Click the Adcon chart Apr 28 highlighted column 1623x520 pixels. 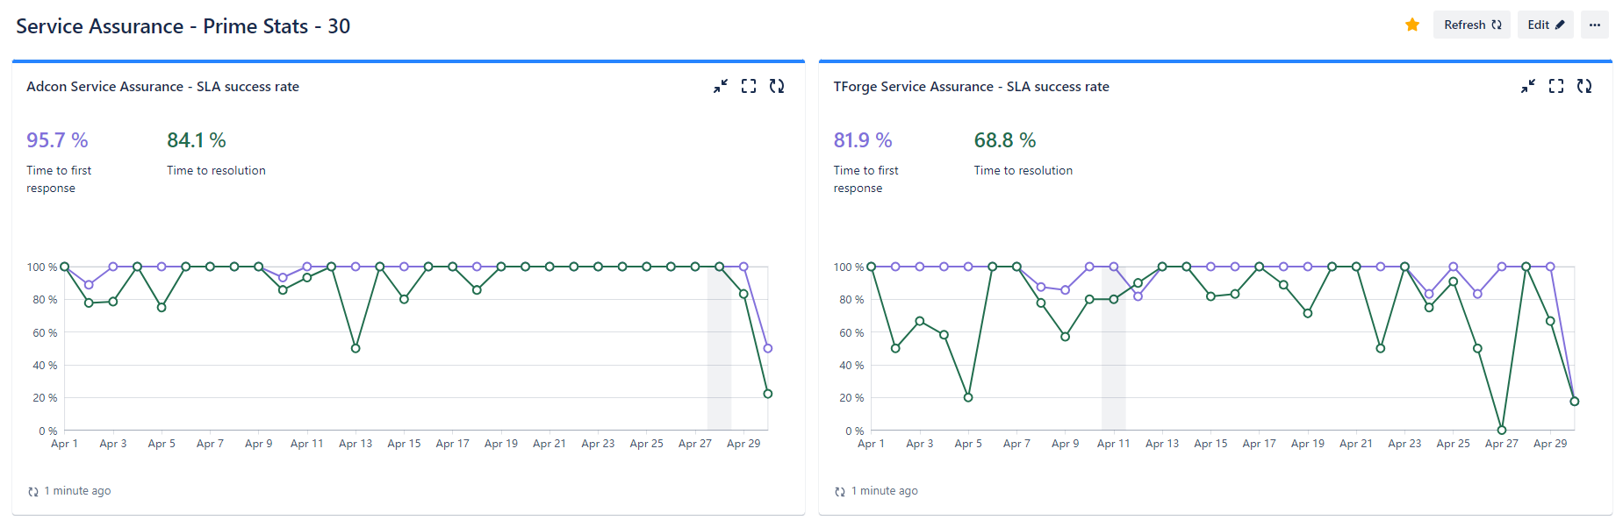coord(720,348)
